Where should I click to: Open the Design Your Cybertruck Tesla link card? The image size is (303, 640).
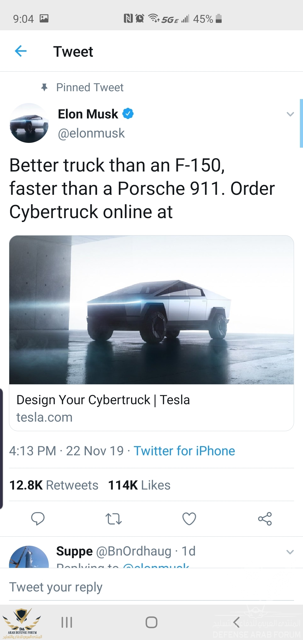[x=103, y=408]
